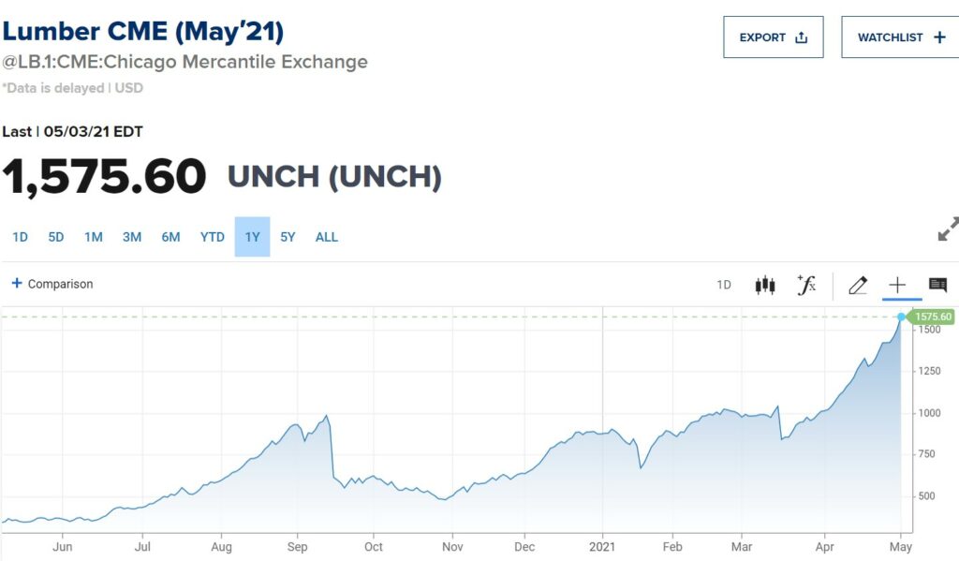
Task: Show the 5Y time range
Action: (x=288, y=237)
